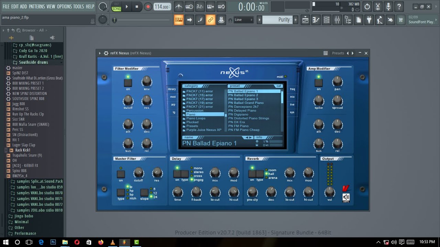The height and width of the screenshot is (247, 440).
Task: Open the OPTIONS menu
Action: [64, 7]
